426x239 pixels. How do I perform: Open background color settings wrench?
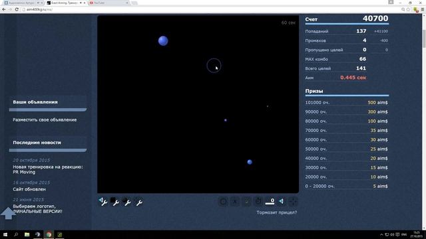(x=114, y=201)
